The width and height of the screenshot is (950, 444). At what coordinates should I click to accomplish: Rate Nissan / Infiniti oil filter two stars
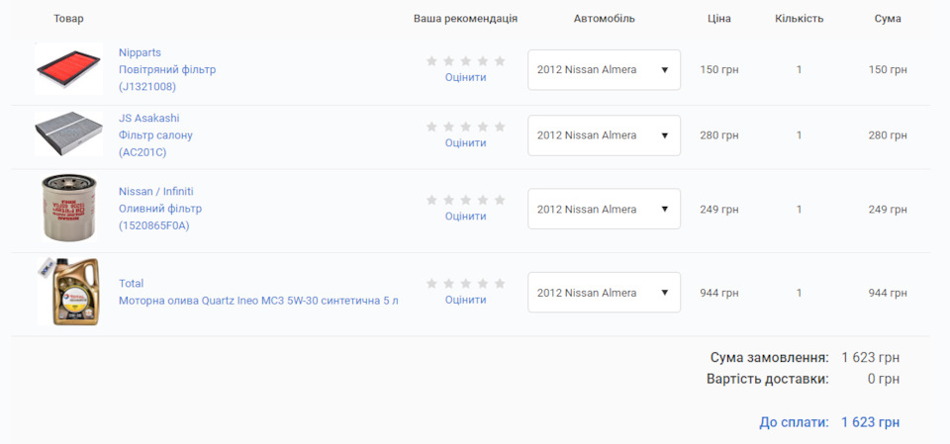(448, 200)
